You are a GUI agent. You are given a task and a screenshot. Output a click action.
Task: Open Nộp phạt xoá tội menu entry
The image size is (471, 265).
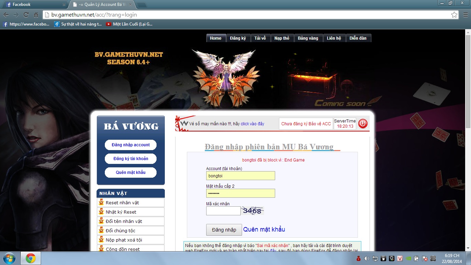[x=131, y=240]
